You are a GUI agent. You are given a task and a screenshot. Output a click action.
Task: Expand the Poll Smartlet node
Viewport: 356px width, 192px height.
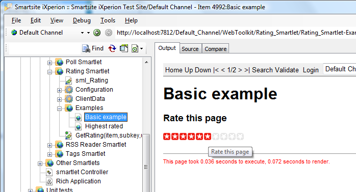coord(49,63)
